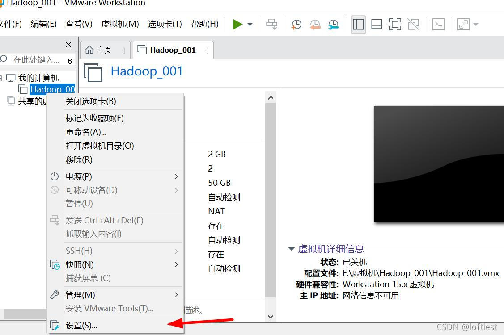Click the 2 GB memory value
This screenshot has height=335, width=504.
(216, 154)
